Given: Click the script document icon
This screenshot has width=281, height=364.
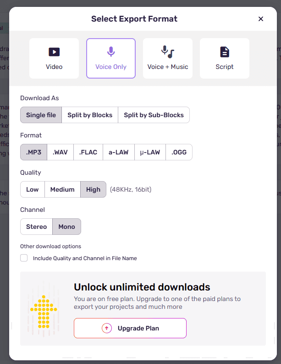Looking at the screenshot, I should point(225,52).
